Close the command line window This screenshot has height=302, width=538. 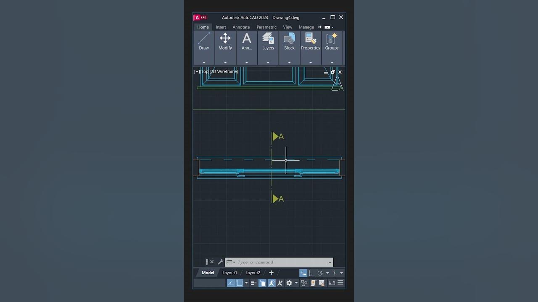point(212,262)
